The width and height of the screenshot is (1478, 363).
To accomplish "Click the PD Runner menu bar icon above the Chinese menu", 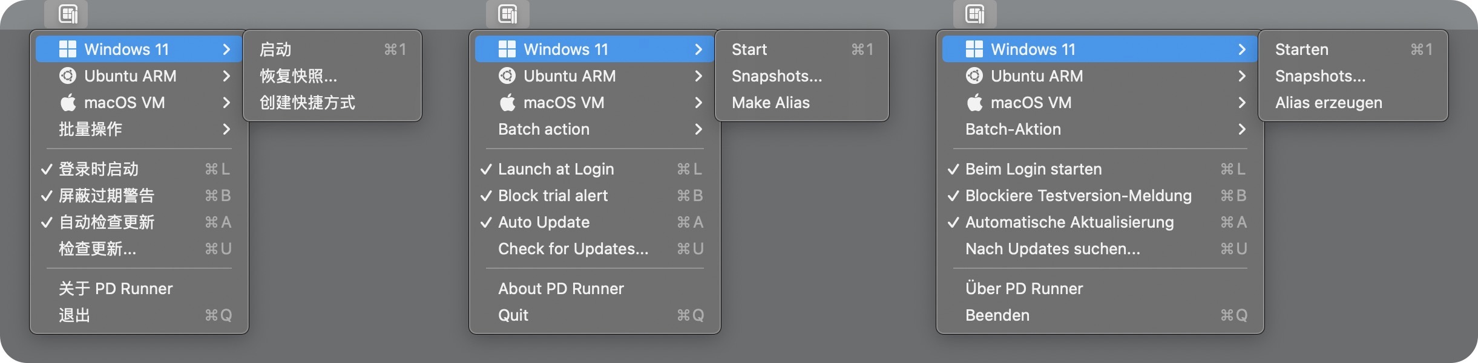I will click(x=68, y=14).
